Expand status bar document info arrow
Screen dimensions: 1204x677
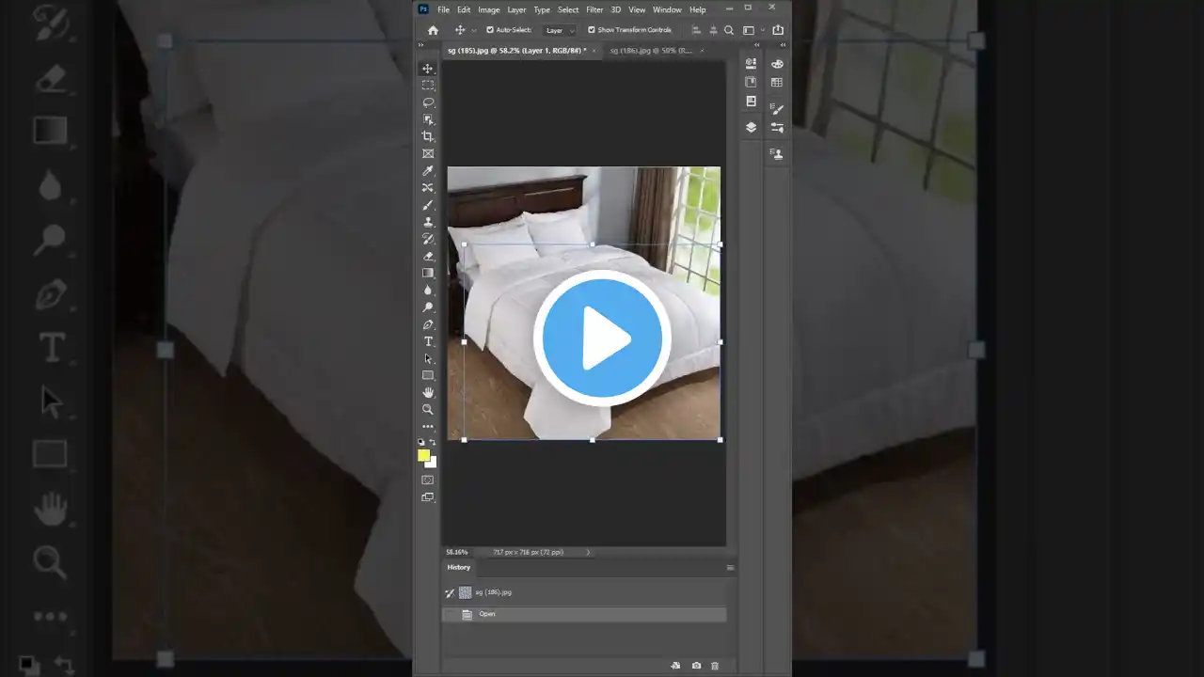[589, 552]
